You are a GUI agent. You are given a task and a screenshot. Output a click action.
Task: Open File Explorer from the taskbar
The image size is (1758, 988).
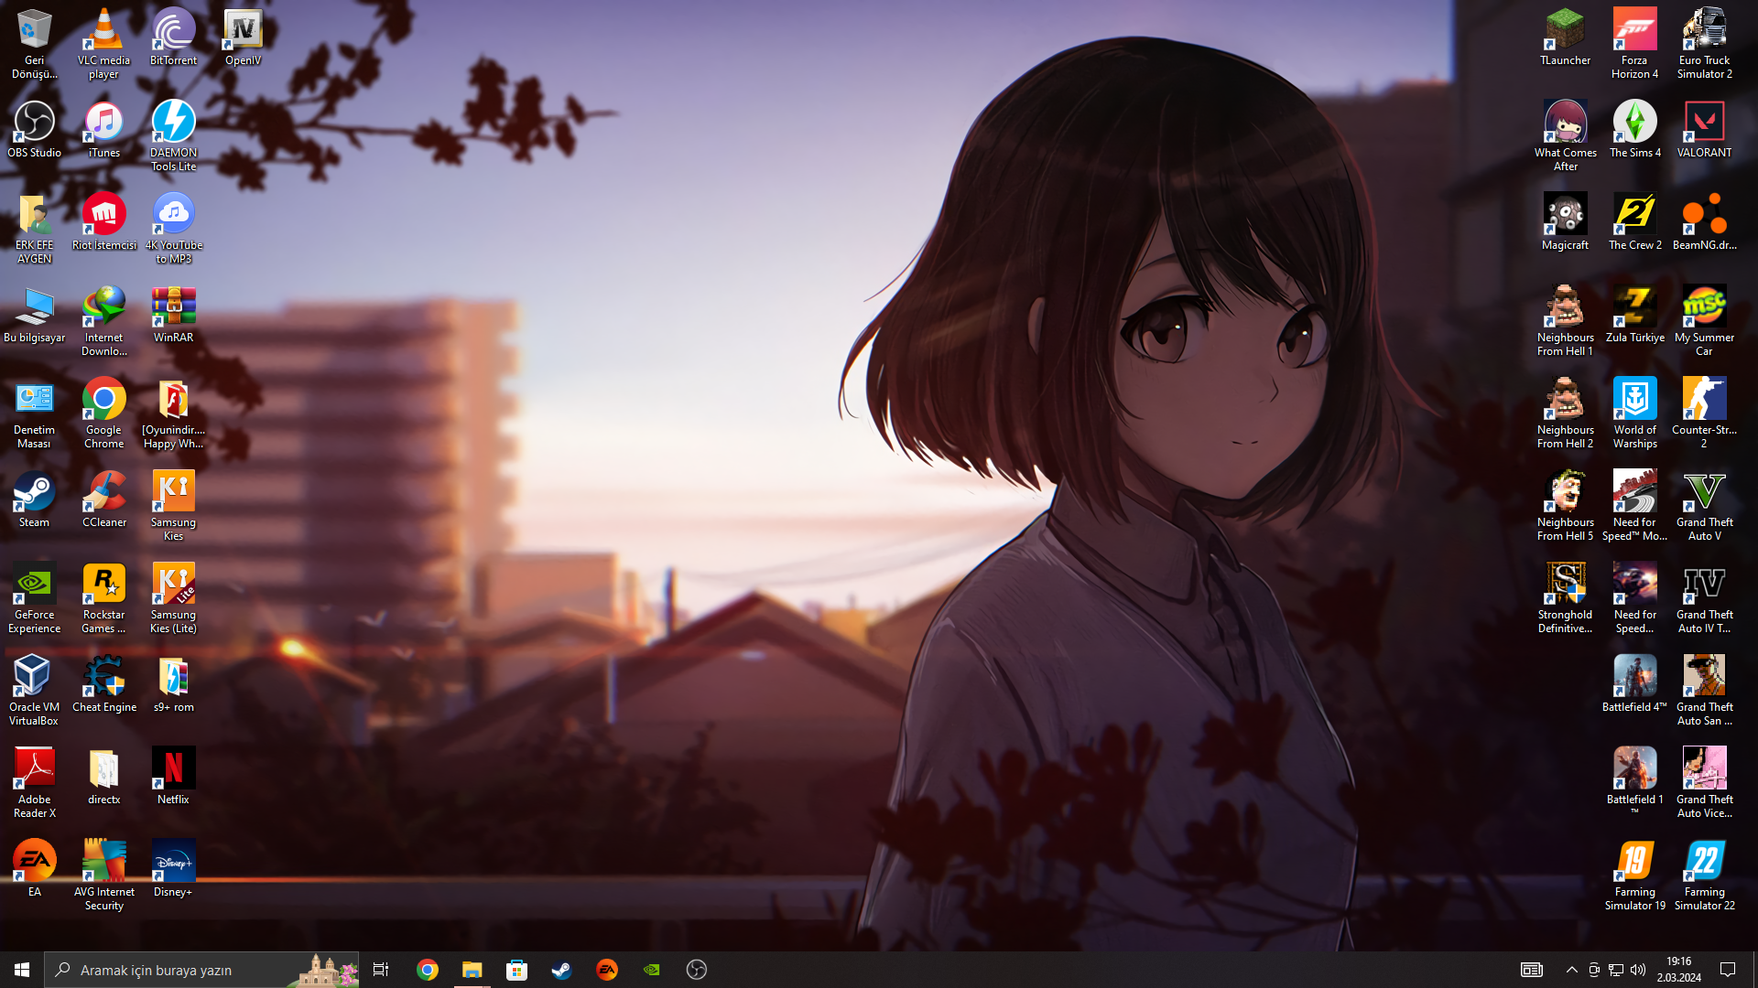tap(472, 970)
